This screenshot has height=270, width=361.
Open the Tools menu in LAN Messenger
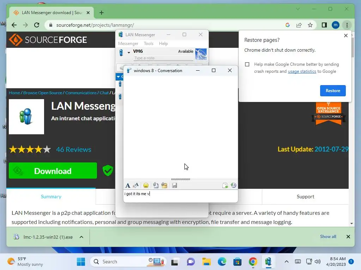[148, 43]
